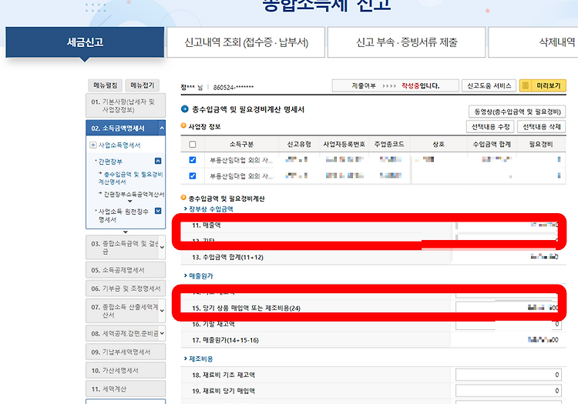Open menu 10. 가산세명세서
578x404 pixels.
(x=126, y=370)
